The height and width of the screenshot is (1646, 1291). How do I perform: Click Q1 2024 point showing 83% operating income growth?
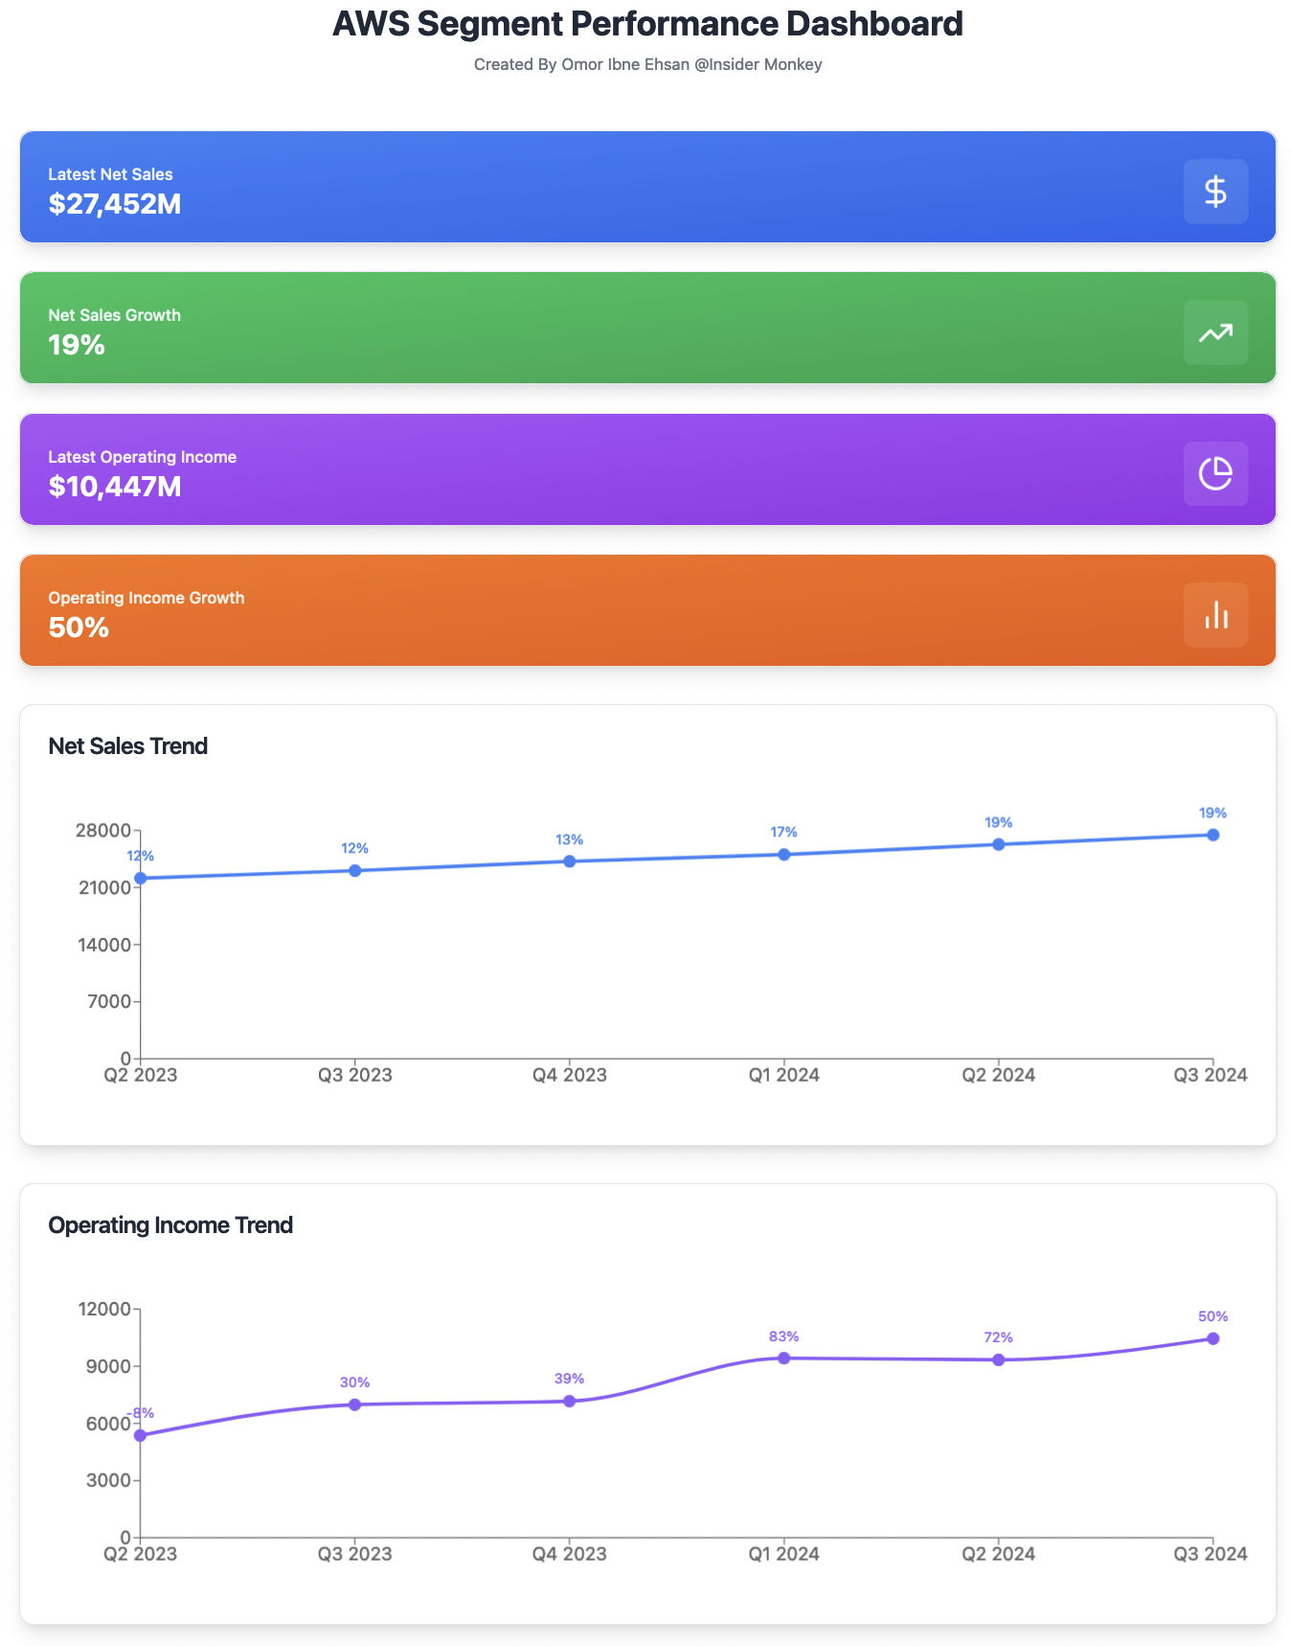point(783,1358)
